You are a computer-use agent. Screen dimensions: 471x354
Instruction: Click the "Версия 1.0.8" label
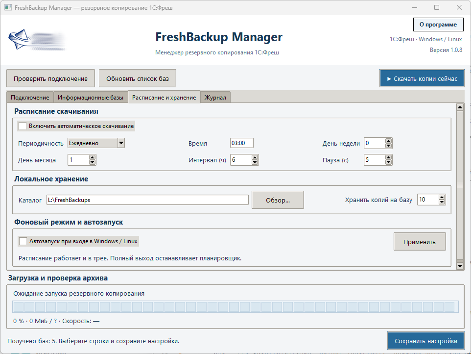coord(446,50)
